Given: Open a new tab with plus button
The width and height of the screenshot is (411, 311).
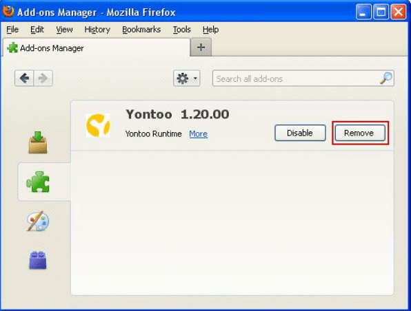Looking at the screenshot, I should click(201, 47).
